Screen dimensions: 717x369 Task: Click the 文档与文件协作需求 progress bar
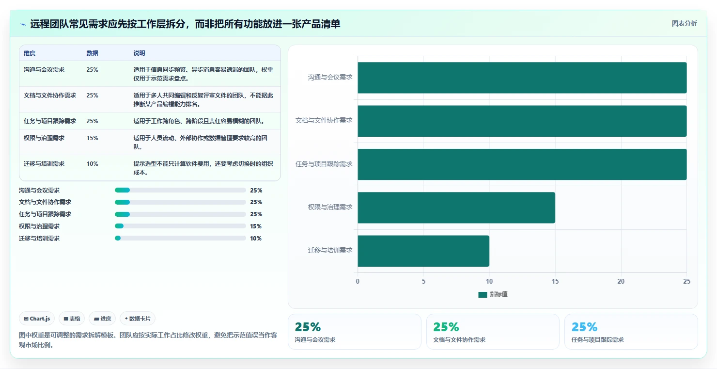180,202
